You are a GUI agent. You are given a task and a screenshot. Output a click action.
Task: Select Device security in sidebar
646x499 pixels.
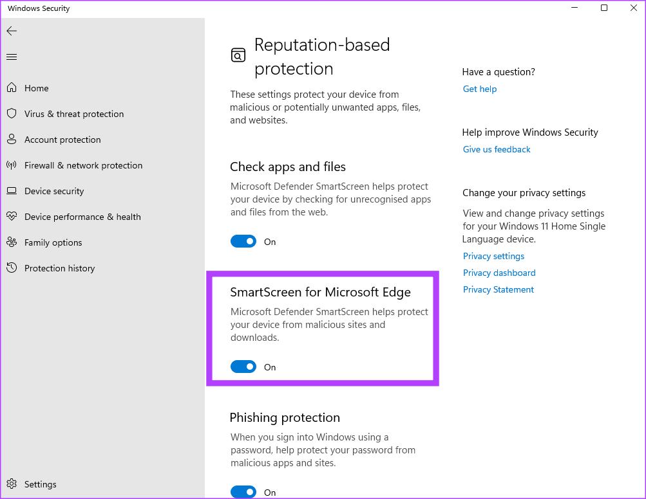click(54, 191)
